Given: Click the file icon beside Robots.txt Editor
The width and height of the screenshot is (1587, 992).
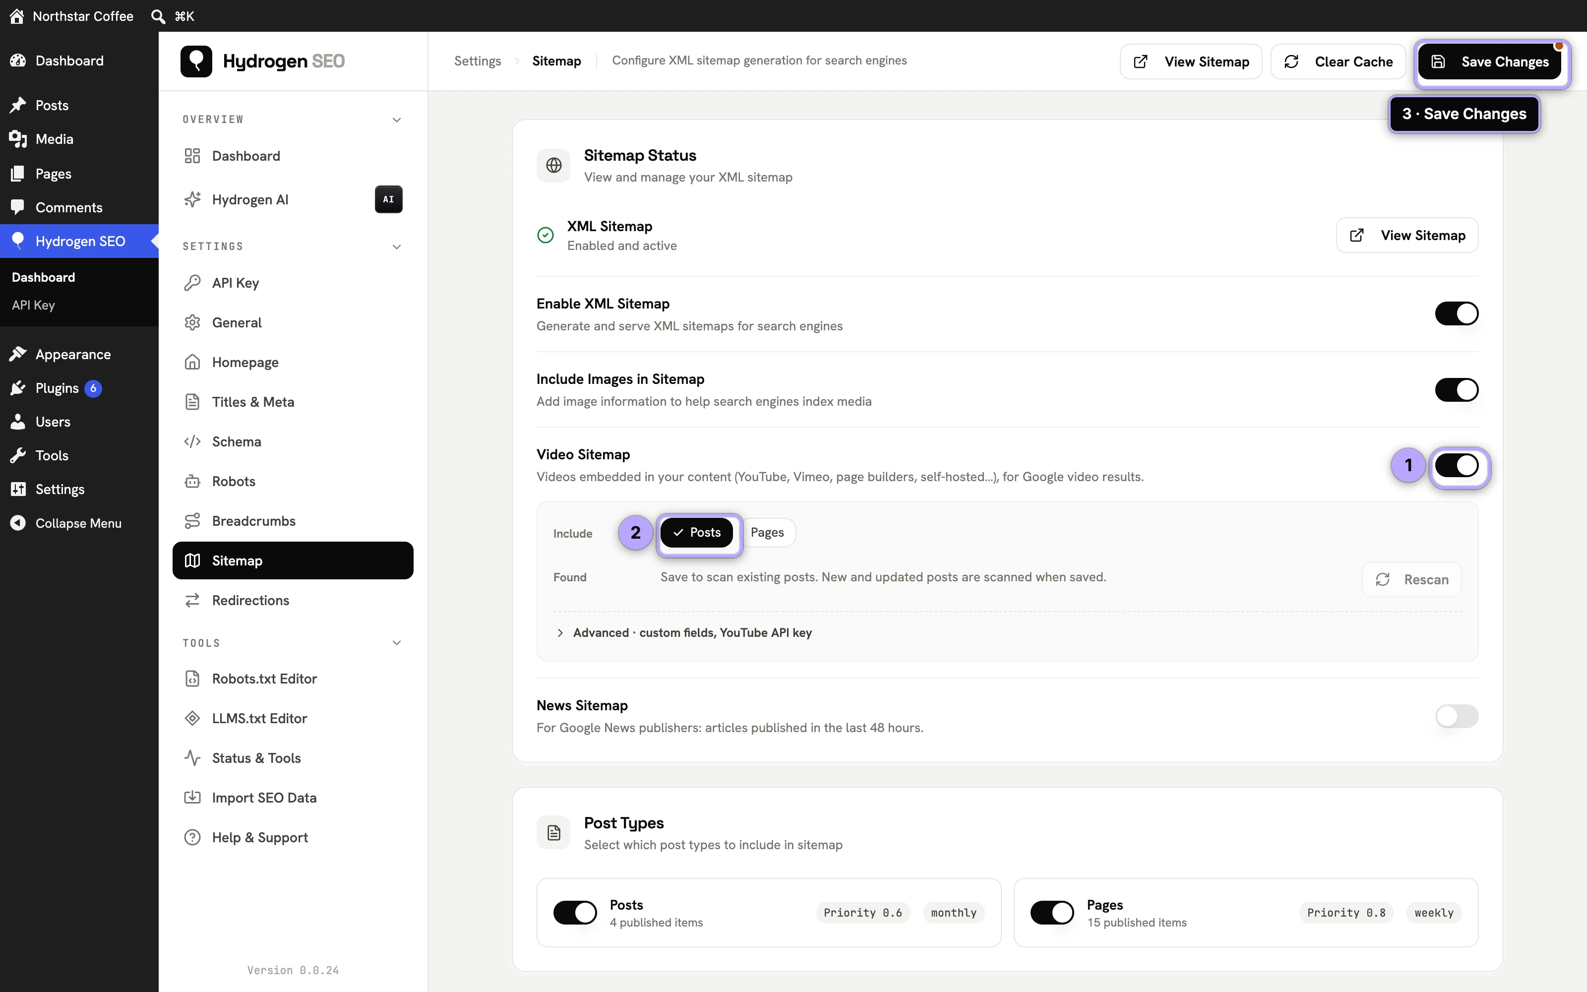Looking at the screenshot, I should 192,679.
